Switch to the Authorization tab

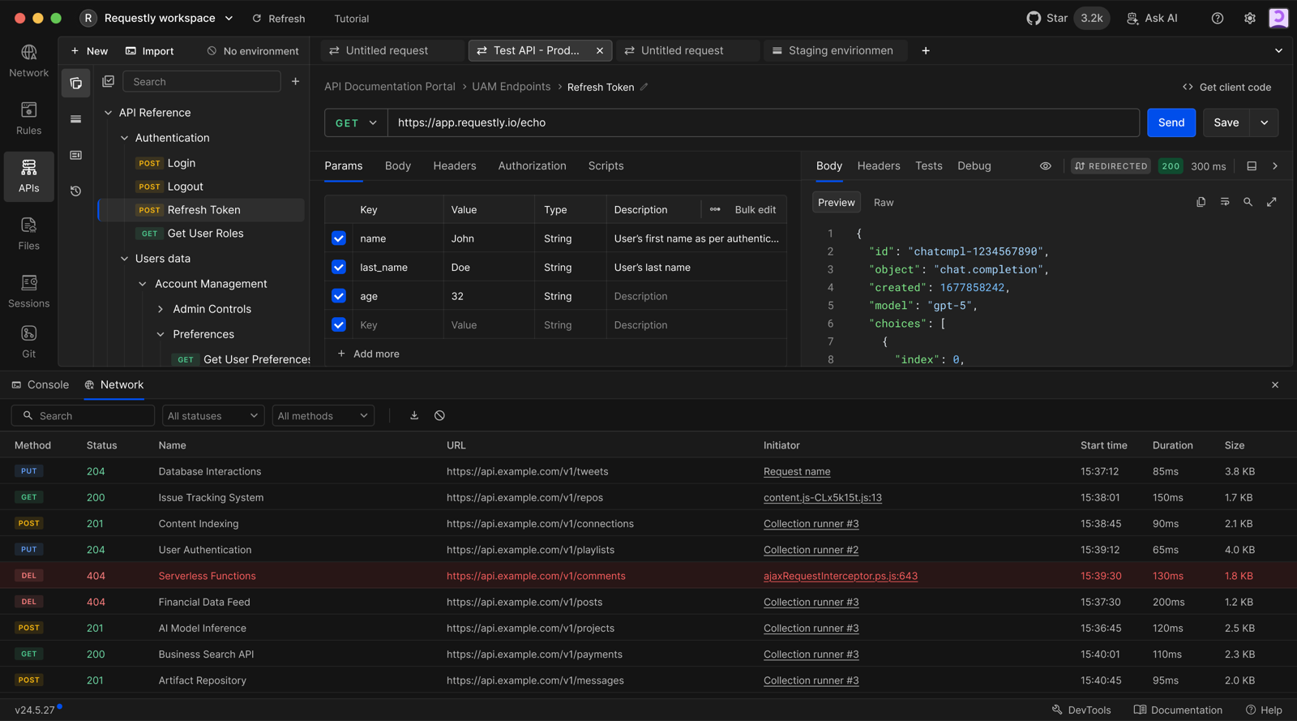pos(533,165)
